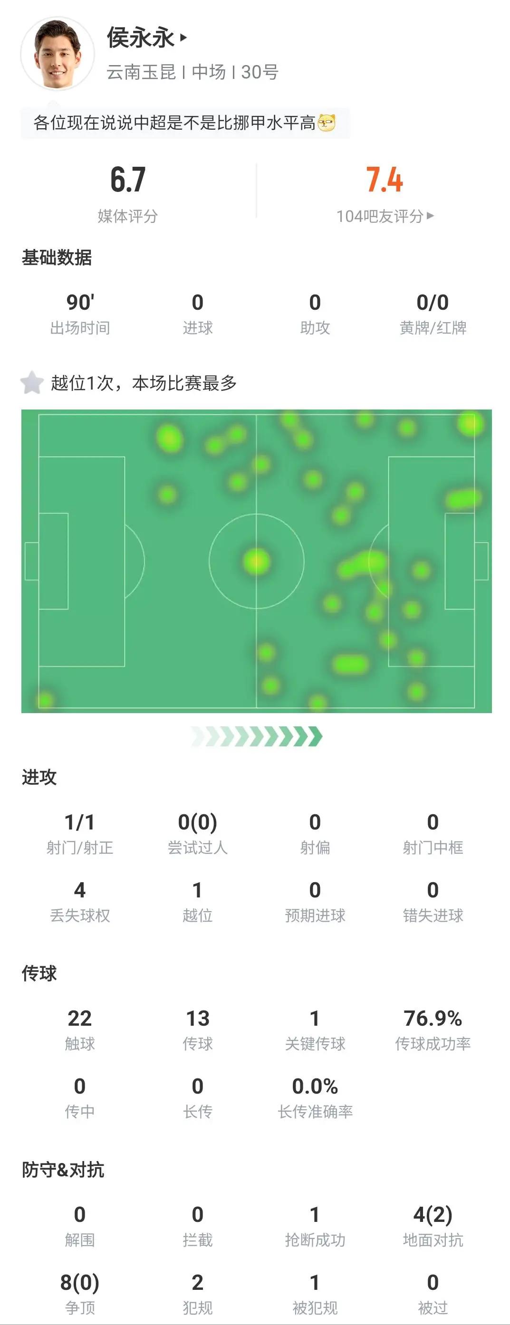510x1325 pixels.
Task: Expand arrow next to 侯永永 name
Action: pyautogui.click(x=183, y=38)
